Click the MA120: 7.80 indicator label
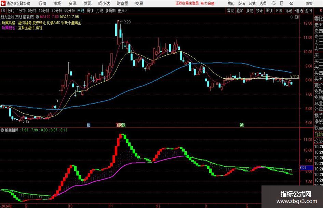 point(50,17)
